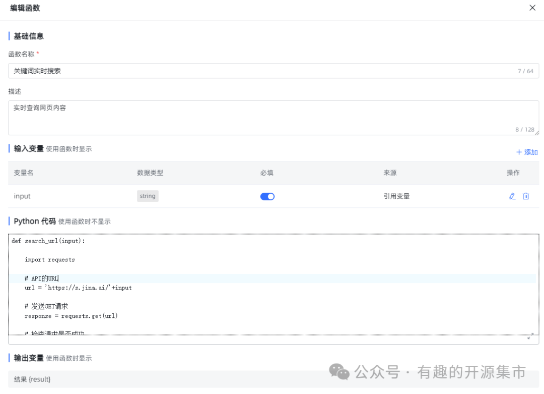Viewport: 544px width, 394px height.
Task: Select 引用变量 in the 来源 column
Action: [397, 196]
